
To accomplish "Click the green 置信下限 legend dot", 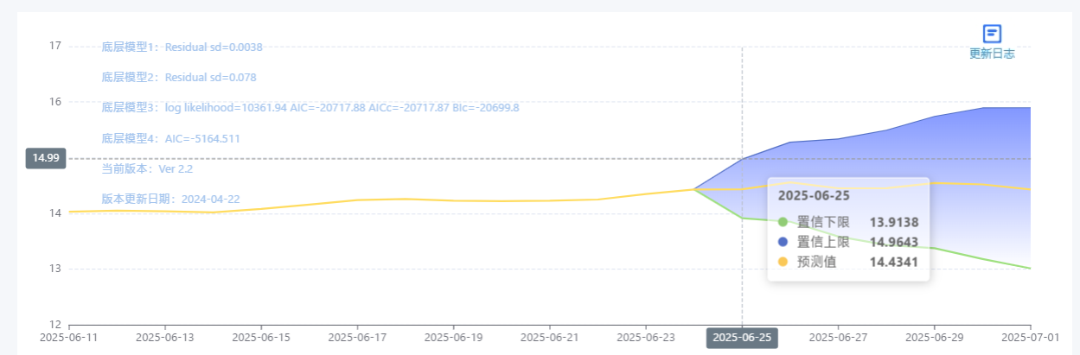I will 783,222.
